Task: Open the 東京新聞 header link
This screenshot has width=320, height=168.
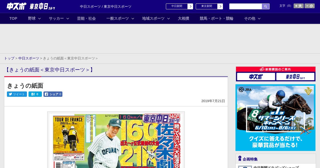Action: pos(206,6)
